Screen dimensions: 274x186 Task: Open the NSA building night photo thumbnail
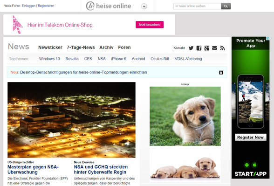71,120
